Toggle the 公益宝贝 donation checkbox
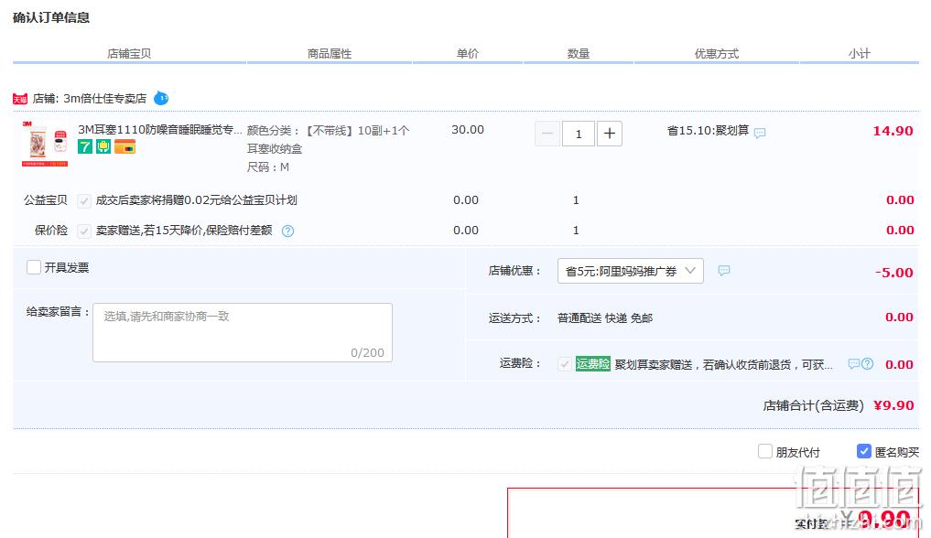Screen dimensions: 931x538 pos(83,201)
